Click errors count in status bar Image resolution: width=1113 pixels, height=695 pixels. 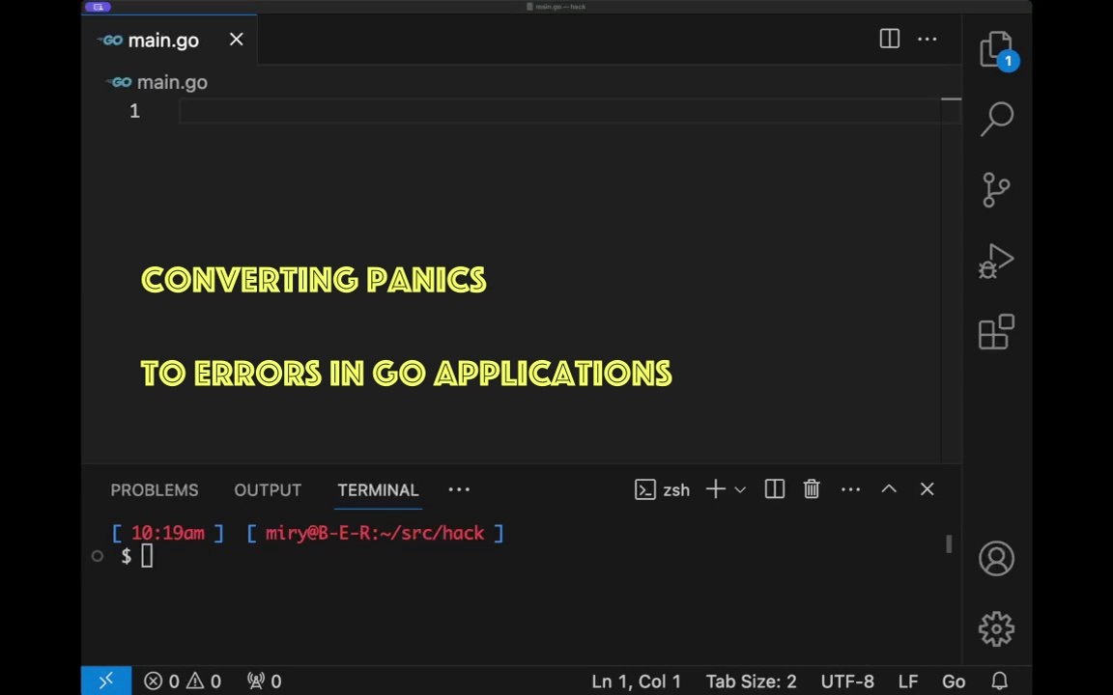pyautogui.click(x=162, y=681)
